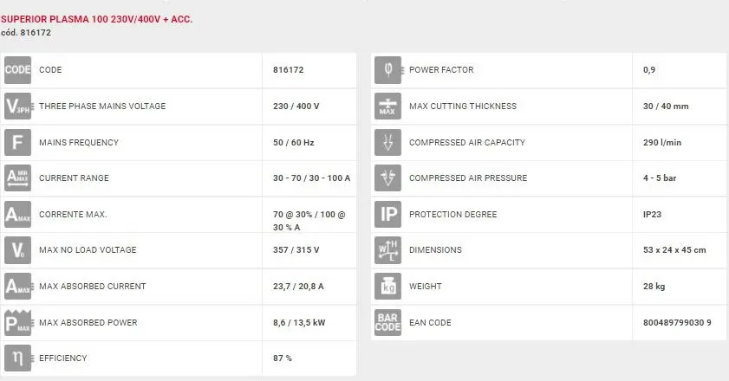Click the Corrente Max. A max icon

18,214
